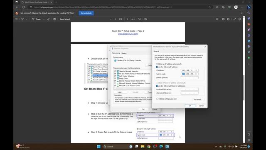The image size is (266, 150).
Task: Click the IP address input field
Action: (x=190, y=70)
